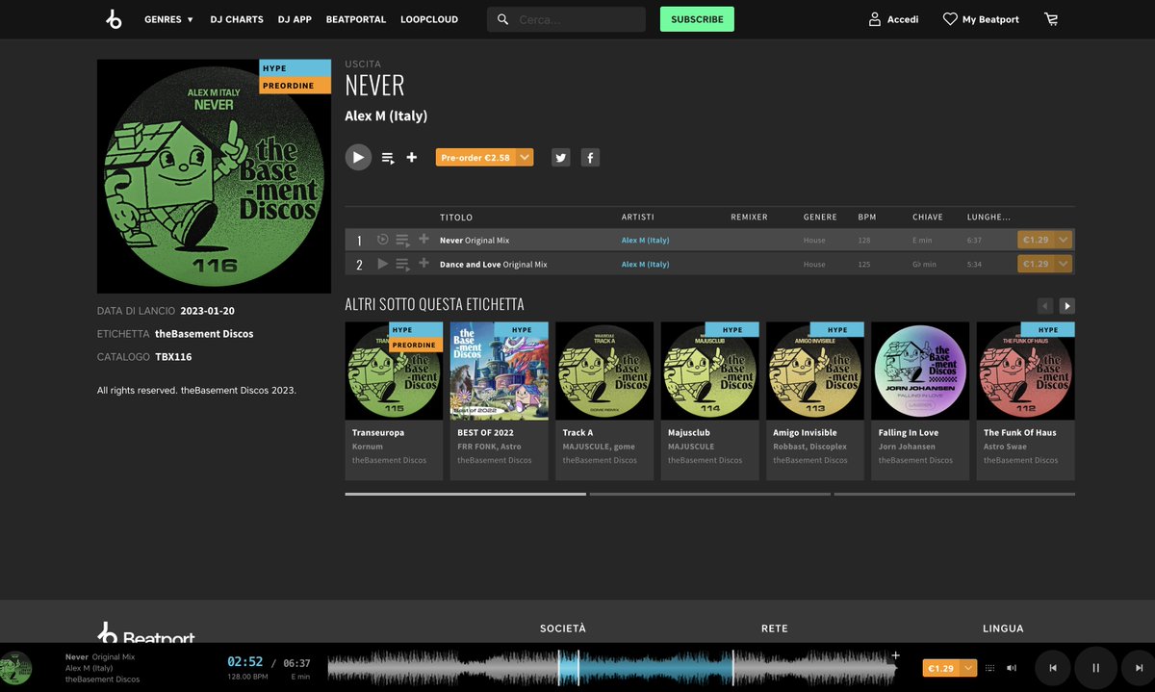Open DJ App menu item
This screenshot has width=1155, height=692.
coord(295,19)
